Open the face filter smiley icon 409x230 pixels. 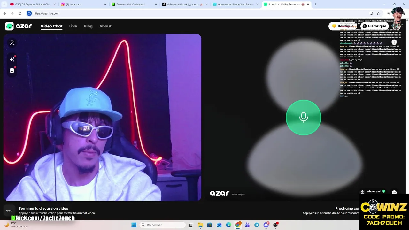click(12, 71)
